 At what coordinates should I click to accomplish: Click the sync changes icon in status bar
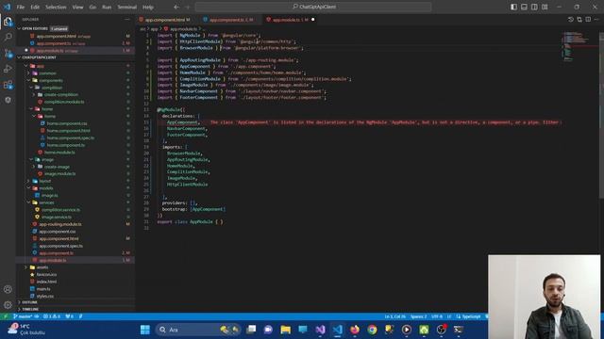[x=37, y=316]
